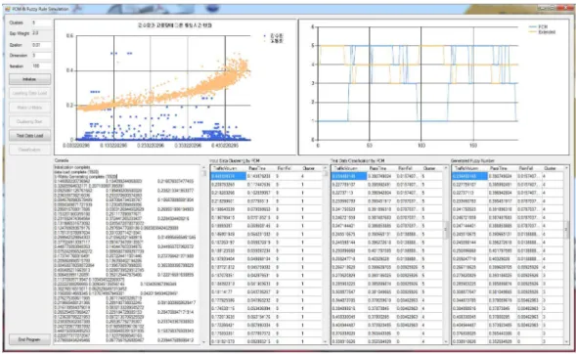Click the scatter chart title text
The height and width of the screenshot is (354, 576).
[175, 25]
